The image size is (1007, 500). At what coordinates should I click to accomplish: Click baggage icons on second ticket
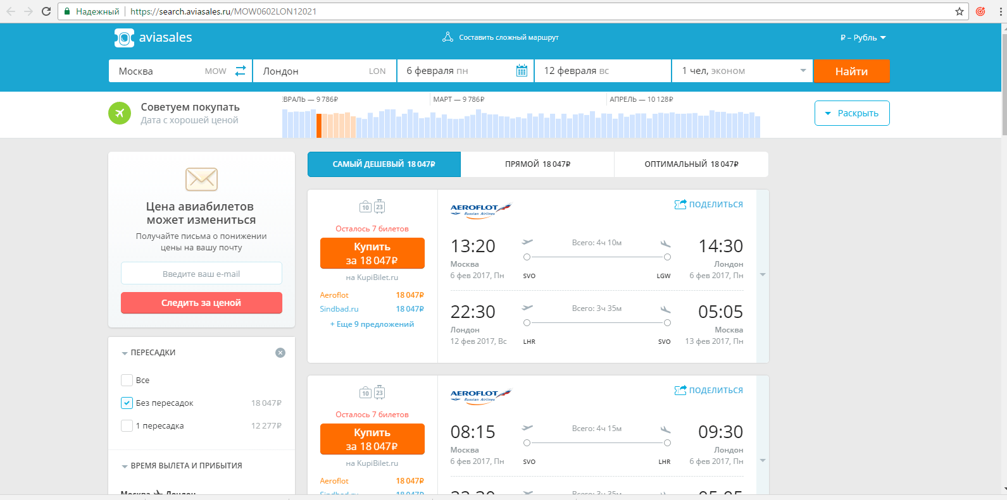click(x=372, y=392)
